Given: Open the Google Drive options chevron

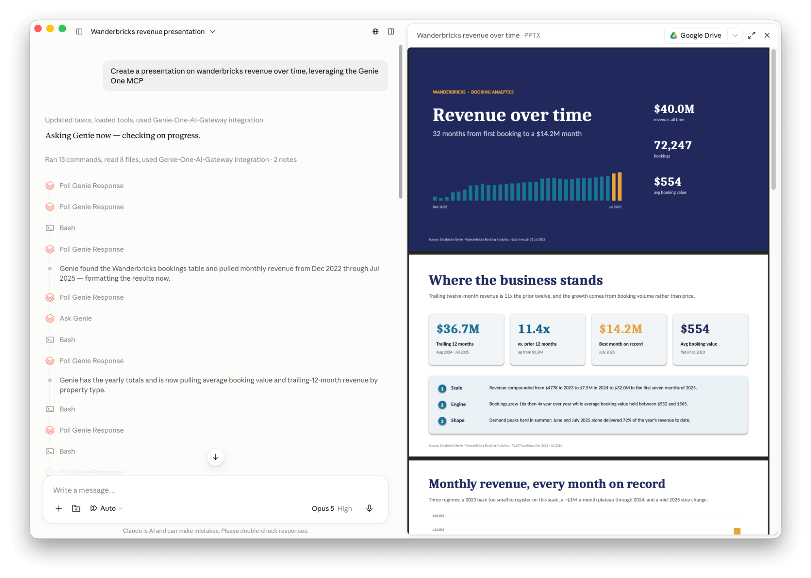Looking at the screenshot, I should tap(735, 35).
